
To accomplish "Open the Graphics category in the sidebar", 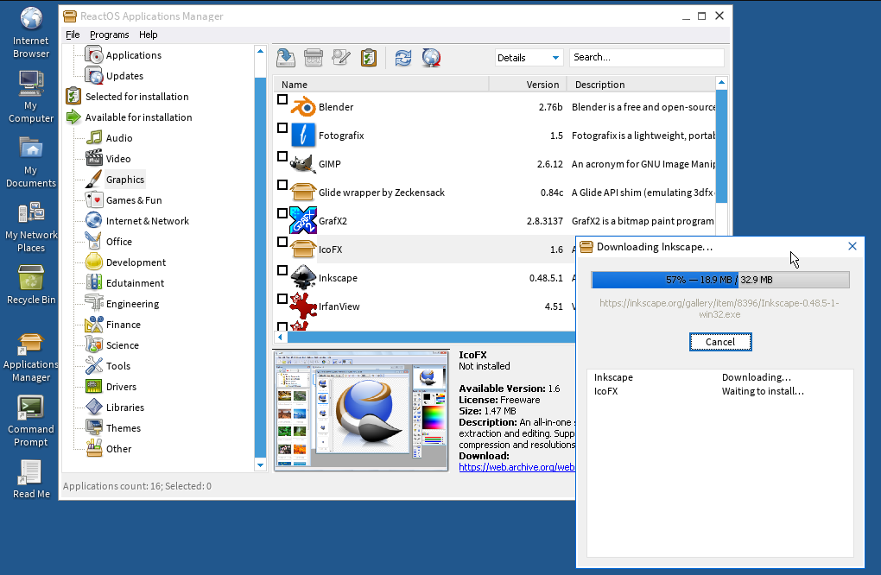I will point(124,179).
